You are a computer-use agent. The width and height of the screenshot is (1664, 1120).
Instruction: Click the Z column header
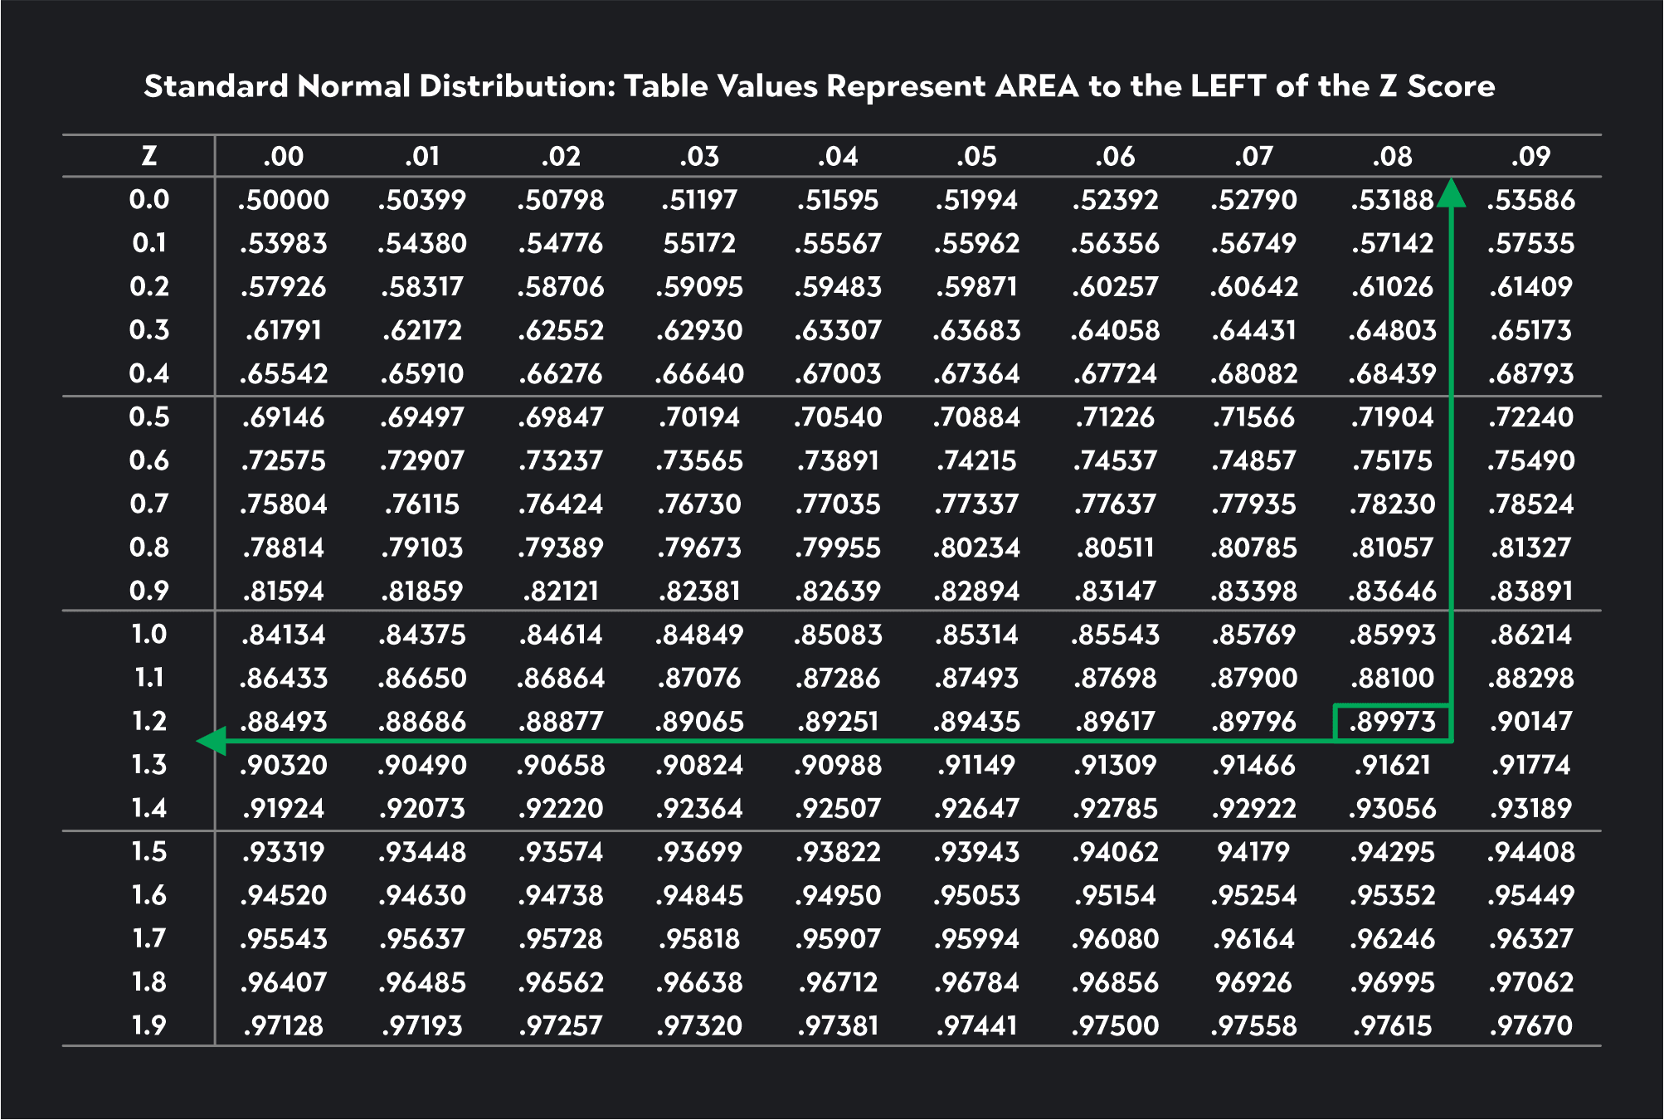[152, 155]
